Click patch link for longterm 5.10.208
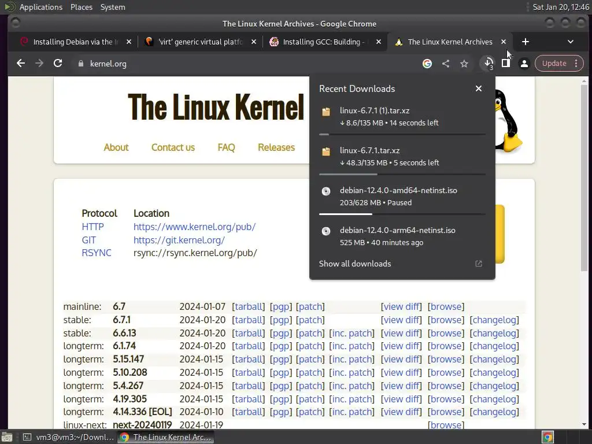The height and width of the screenshot is (444, 592). pyautogui.click(x=310, y=372)
